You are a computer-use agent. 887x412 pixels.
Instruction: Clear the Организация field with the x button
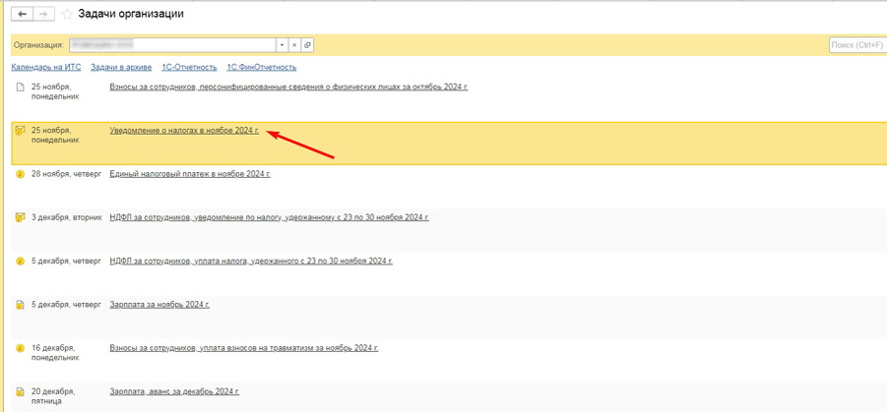[294, 45]
